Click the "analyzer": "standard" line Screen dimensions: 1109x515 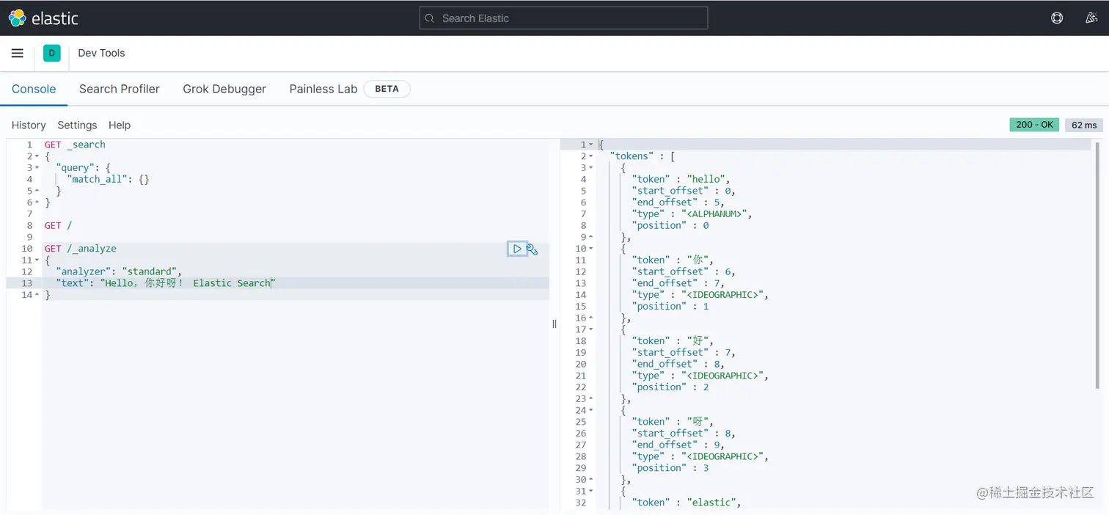[118, 271]
